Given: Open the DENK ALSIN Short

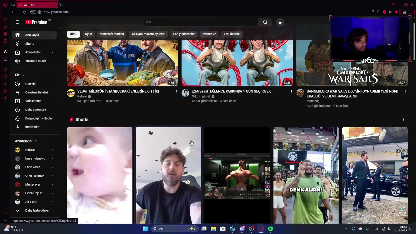Looking at the screenshot, I should pyautogui.click(x=306, y=175).
